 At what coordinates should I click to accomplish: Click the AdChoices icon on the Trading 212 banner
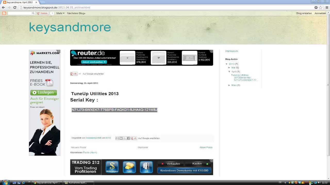tap(212, 161)
